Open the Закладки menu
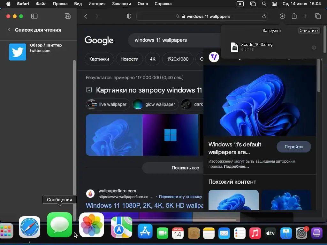327x245 pixels. pyautogui.click(x=122, y=4)
